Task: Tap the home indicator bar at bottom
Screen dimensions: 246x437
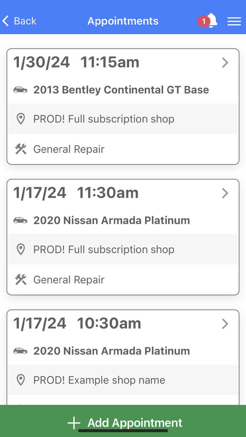Action: tap(123, 429)
